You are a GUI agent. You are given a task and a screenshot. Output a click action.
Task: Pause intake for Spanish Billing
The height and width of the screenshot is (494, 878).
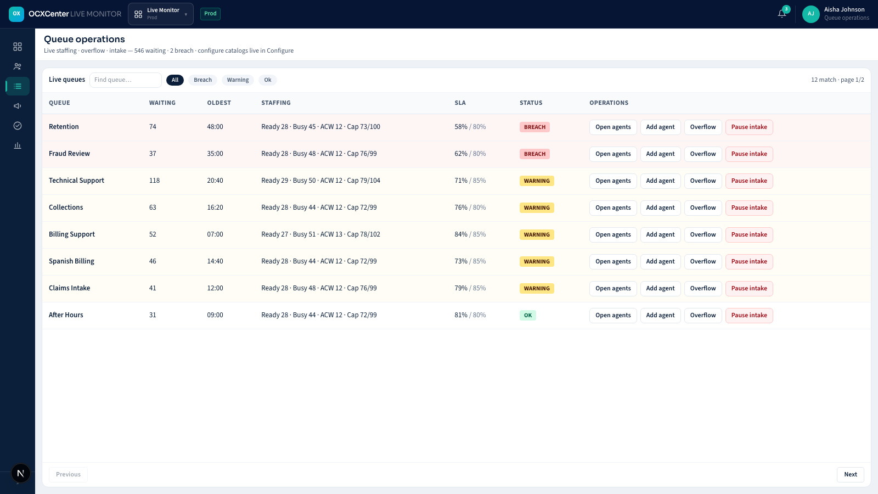749,262
